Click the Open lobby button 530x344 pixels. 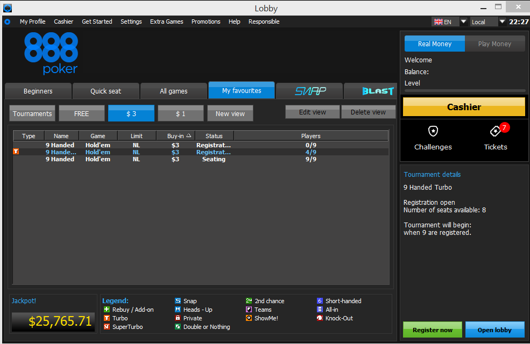494,330
